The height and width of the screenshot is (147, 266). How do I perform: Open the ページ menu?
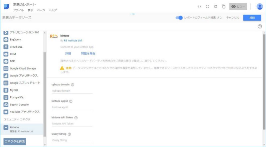pyautogui.click(x=41, y=10)
